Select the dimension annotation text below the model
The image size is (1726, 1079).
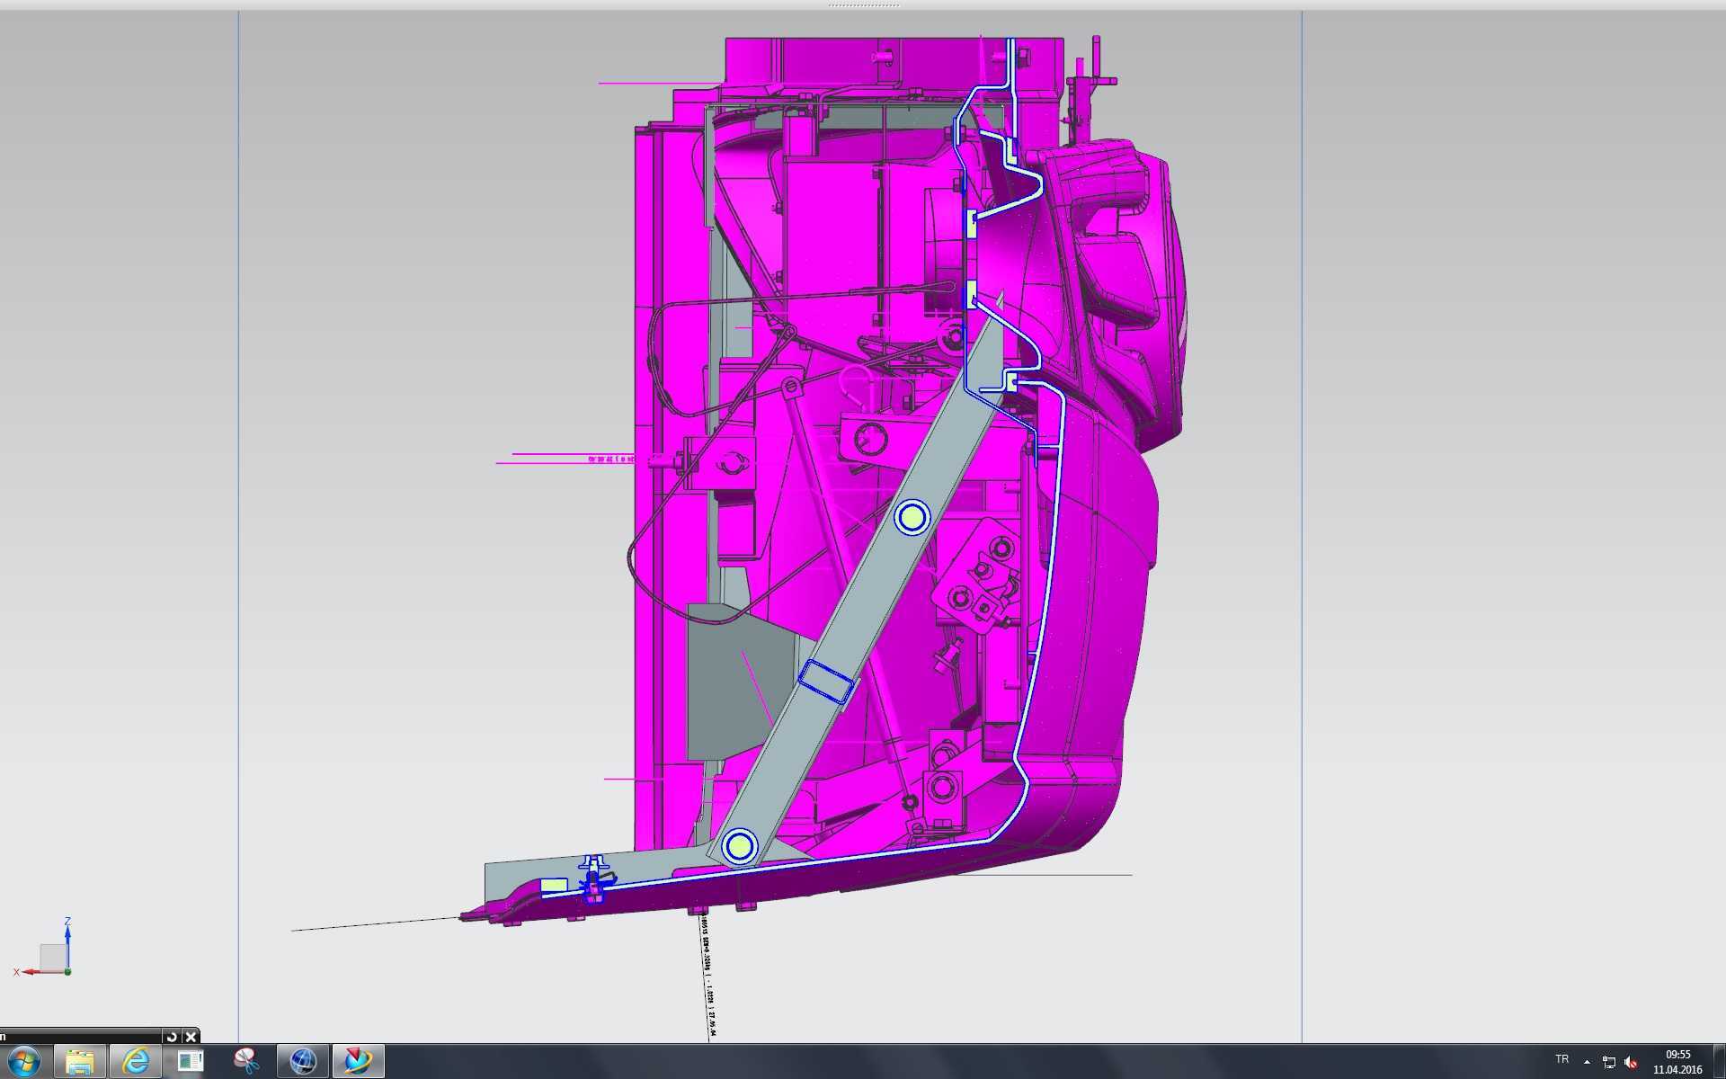click(x=709, y=976)
